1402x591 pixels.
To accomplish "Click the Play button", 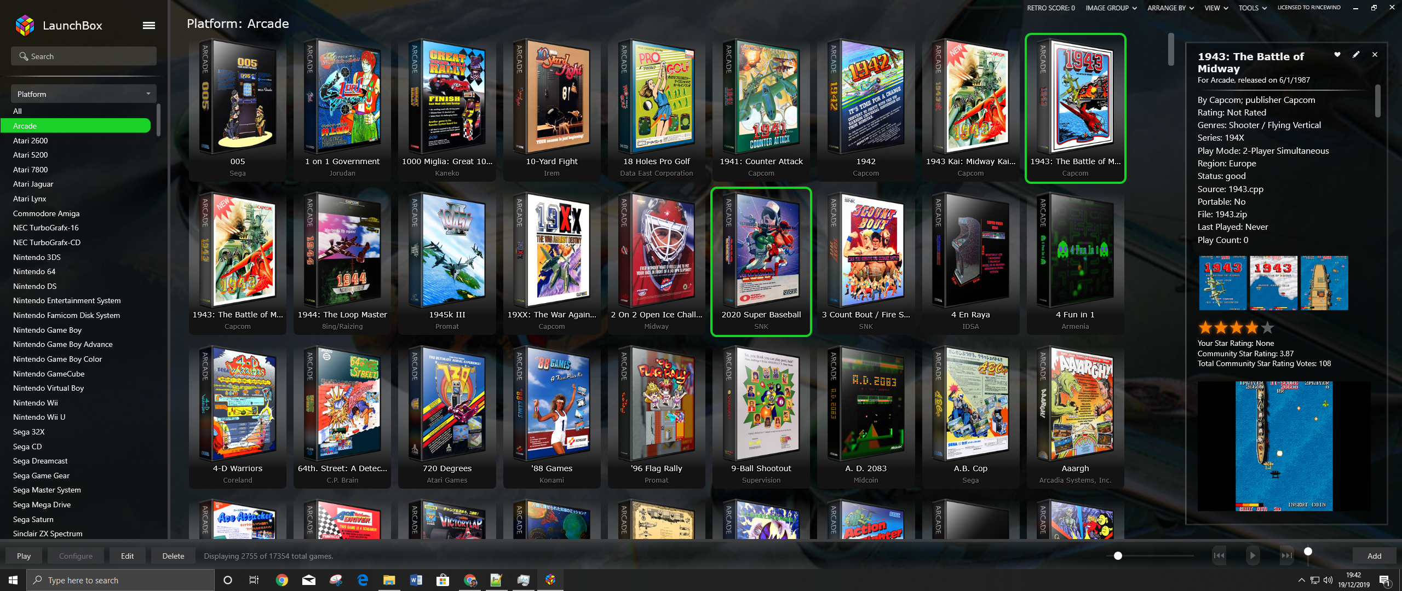I will click(24, 555).
